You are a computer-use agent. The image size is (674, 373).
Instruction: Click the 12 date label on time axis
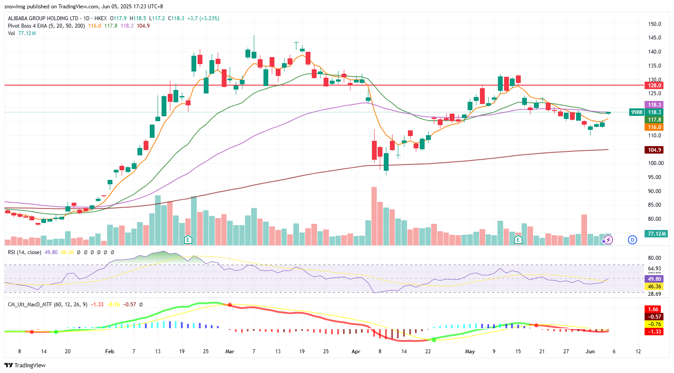638,351
